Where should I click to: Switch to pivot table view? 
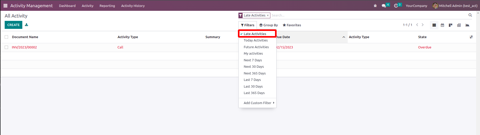[459, 25]
